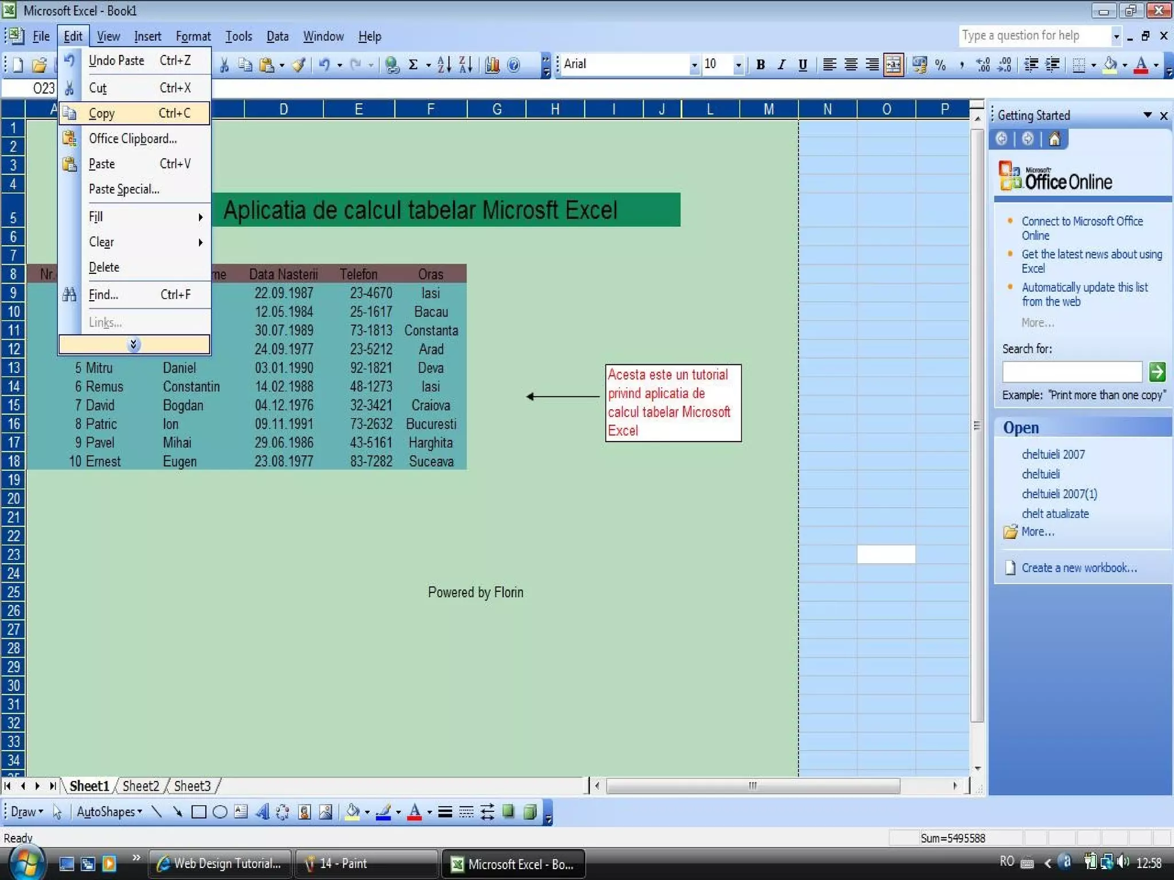Open the font size dropdown
Image resolution: width=1174 pixels, height=880 pixels.
[x=738, y=65]
